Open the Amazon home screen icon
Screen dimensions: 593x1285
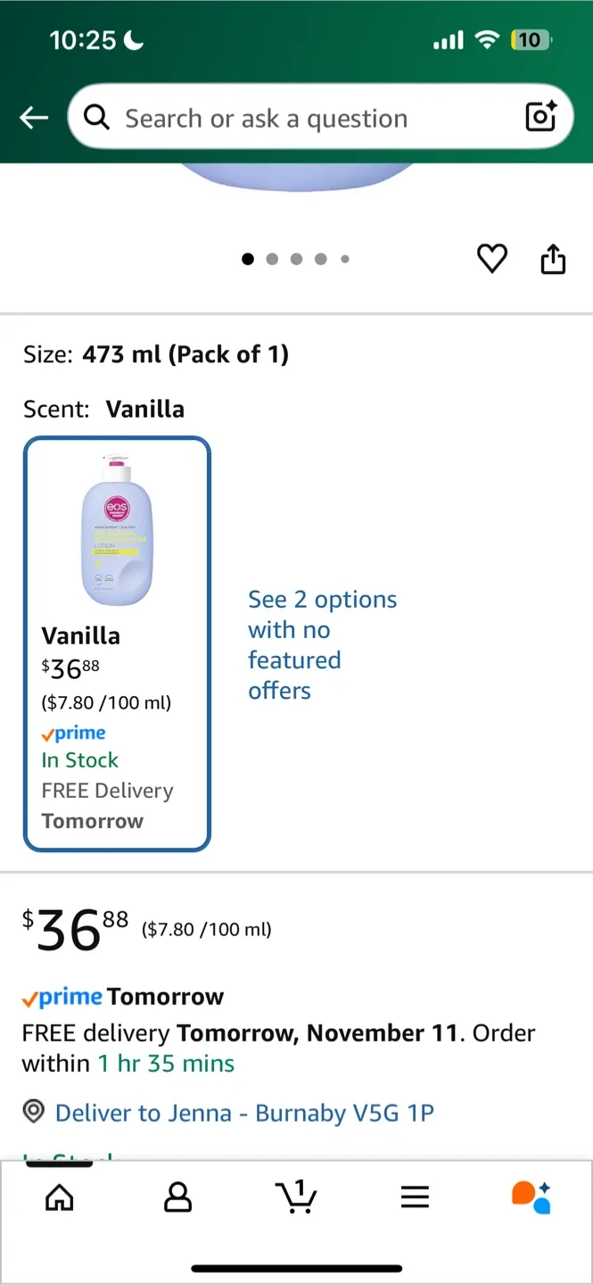59,1198
